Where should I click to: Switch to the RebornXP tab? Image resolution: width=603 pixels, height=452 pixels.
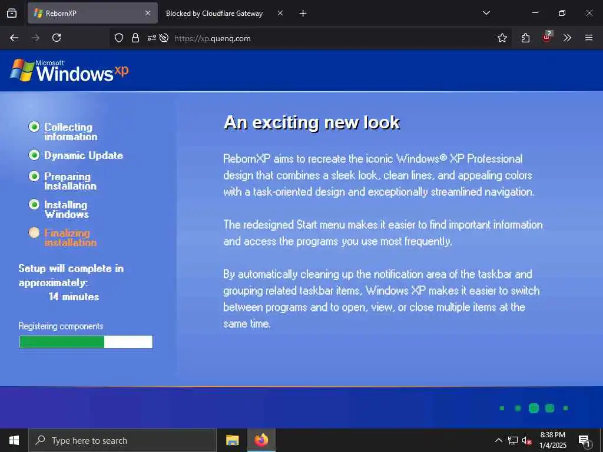coord(92,13)
